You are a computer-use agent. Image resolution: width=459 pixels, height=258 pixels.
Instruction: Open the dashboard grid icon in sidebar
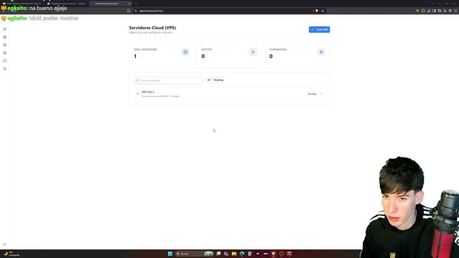[5, 29]
